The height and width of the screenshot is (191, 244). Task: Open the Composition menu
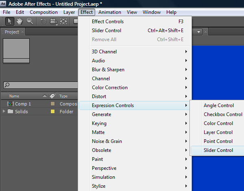pos(44,12)
